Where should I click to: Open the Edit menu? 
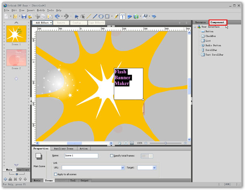[14, 10]
